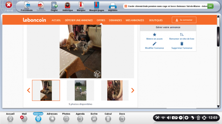Click the Remonter en tête de liste icon
Screen dimensions: 222x124
(182, 35)
